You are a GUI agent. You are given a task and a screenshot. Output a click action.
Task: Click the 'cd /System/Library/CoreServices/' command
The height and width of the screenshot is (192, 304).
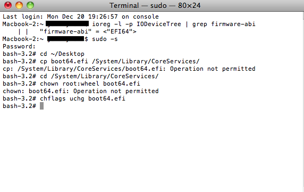click(x=99, y=76)
